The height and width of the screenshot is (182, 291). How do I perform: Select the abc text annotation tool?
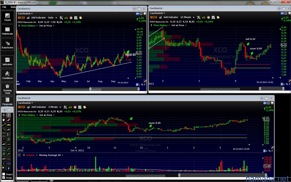point(9,124)
